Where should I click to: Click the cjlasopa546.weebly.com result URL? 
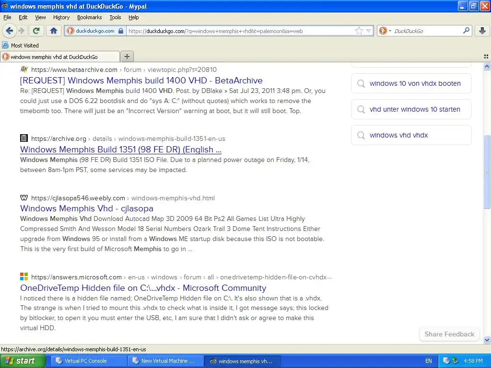click(x=123, y=198)
